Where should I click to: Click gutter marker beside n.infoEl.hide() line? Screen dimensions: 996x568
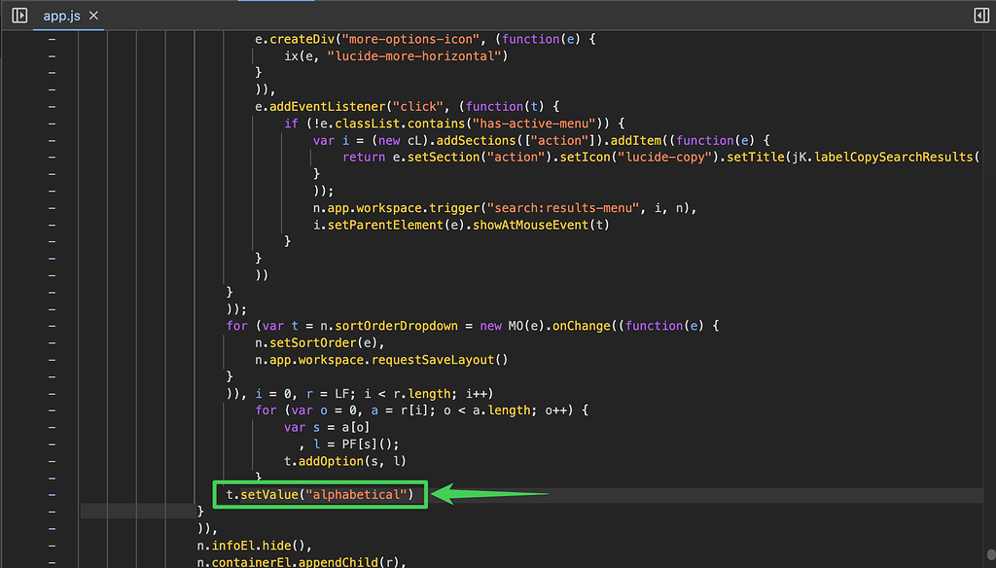(x=51, y=546)
